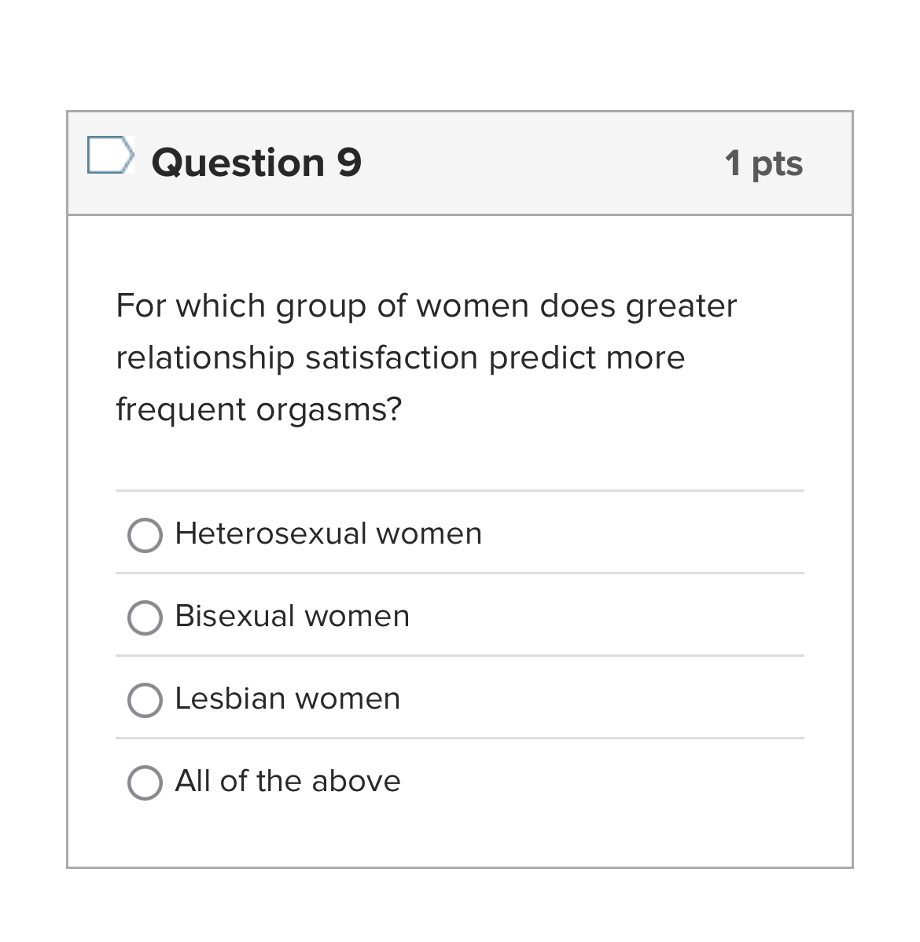Viewport: 920px width, 942px height.
Task: Click the 'Lesbian women' answer label text
Action: (287, 698)
